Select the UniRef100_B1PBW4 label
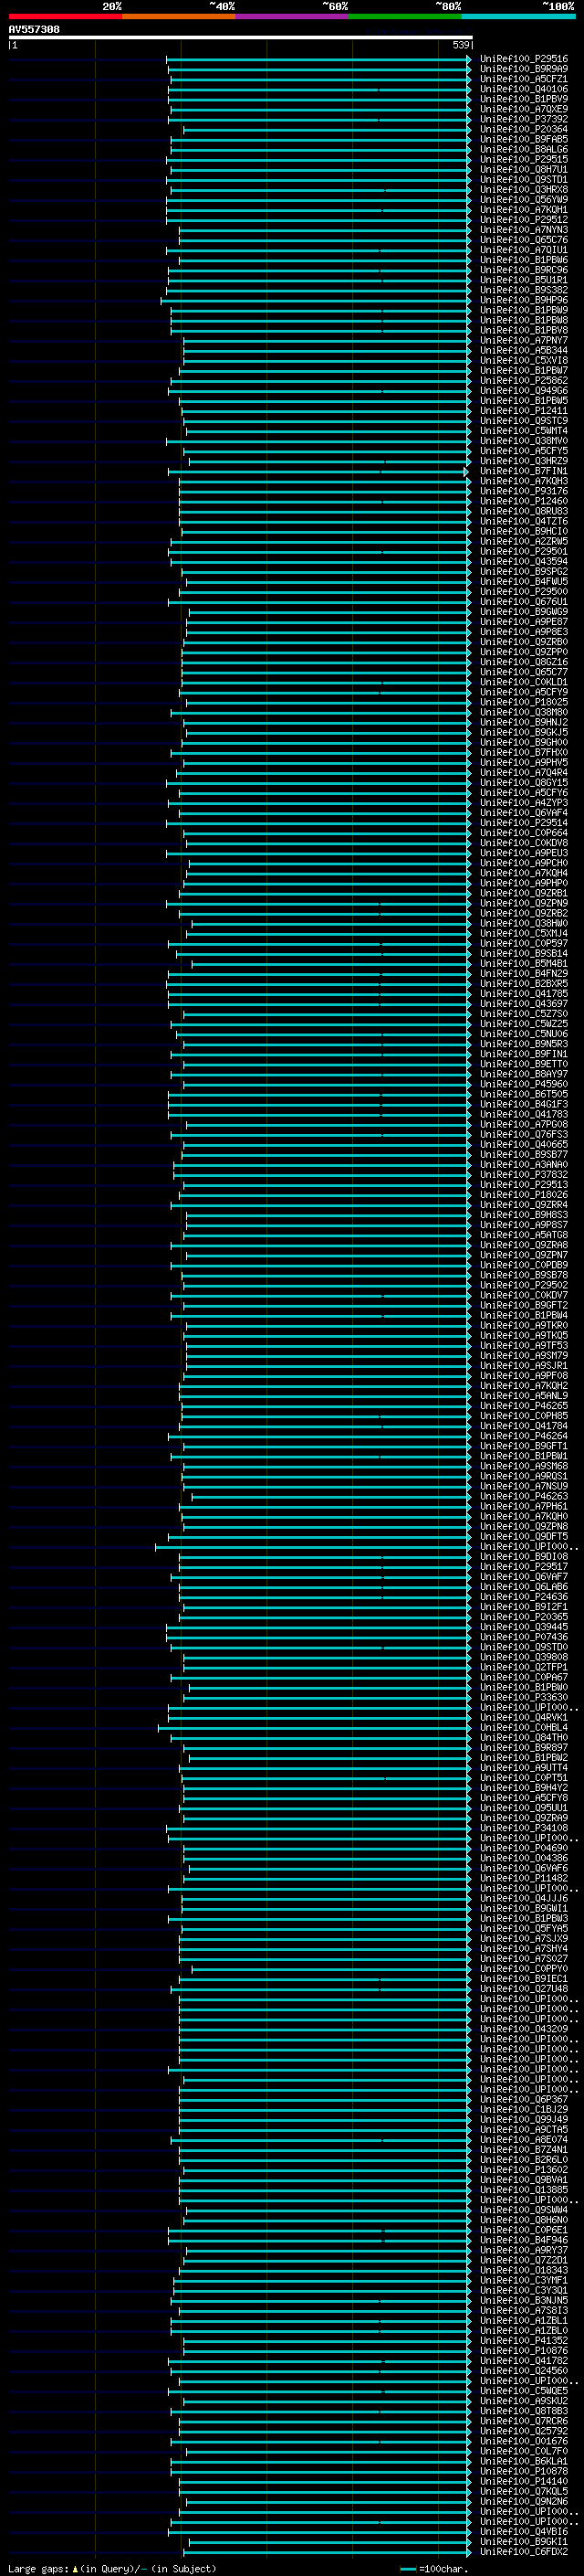This screenshot has height=2576, width=584. [x=523, y=1315]
